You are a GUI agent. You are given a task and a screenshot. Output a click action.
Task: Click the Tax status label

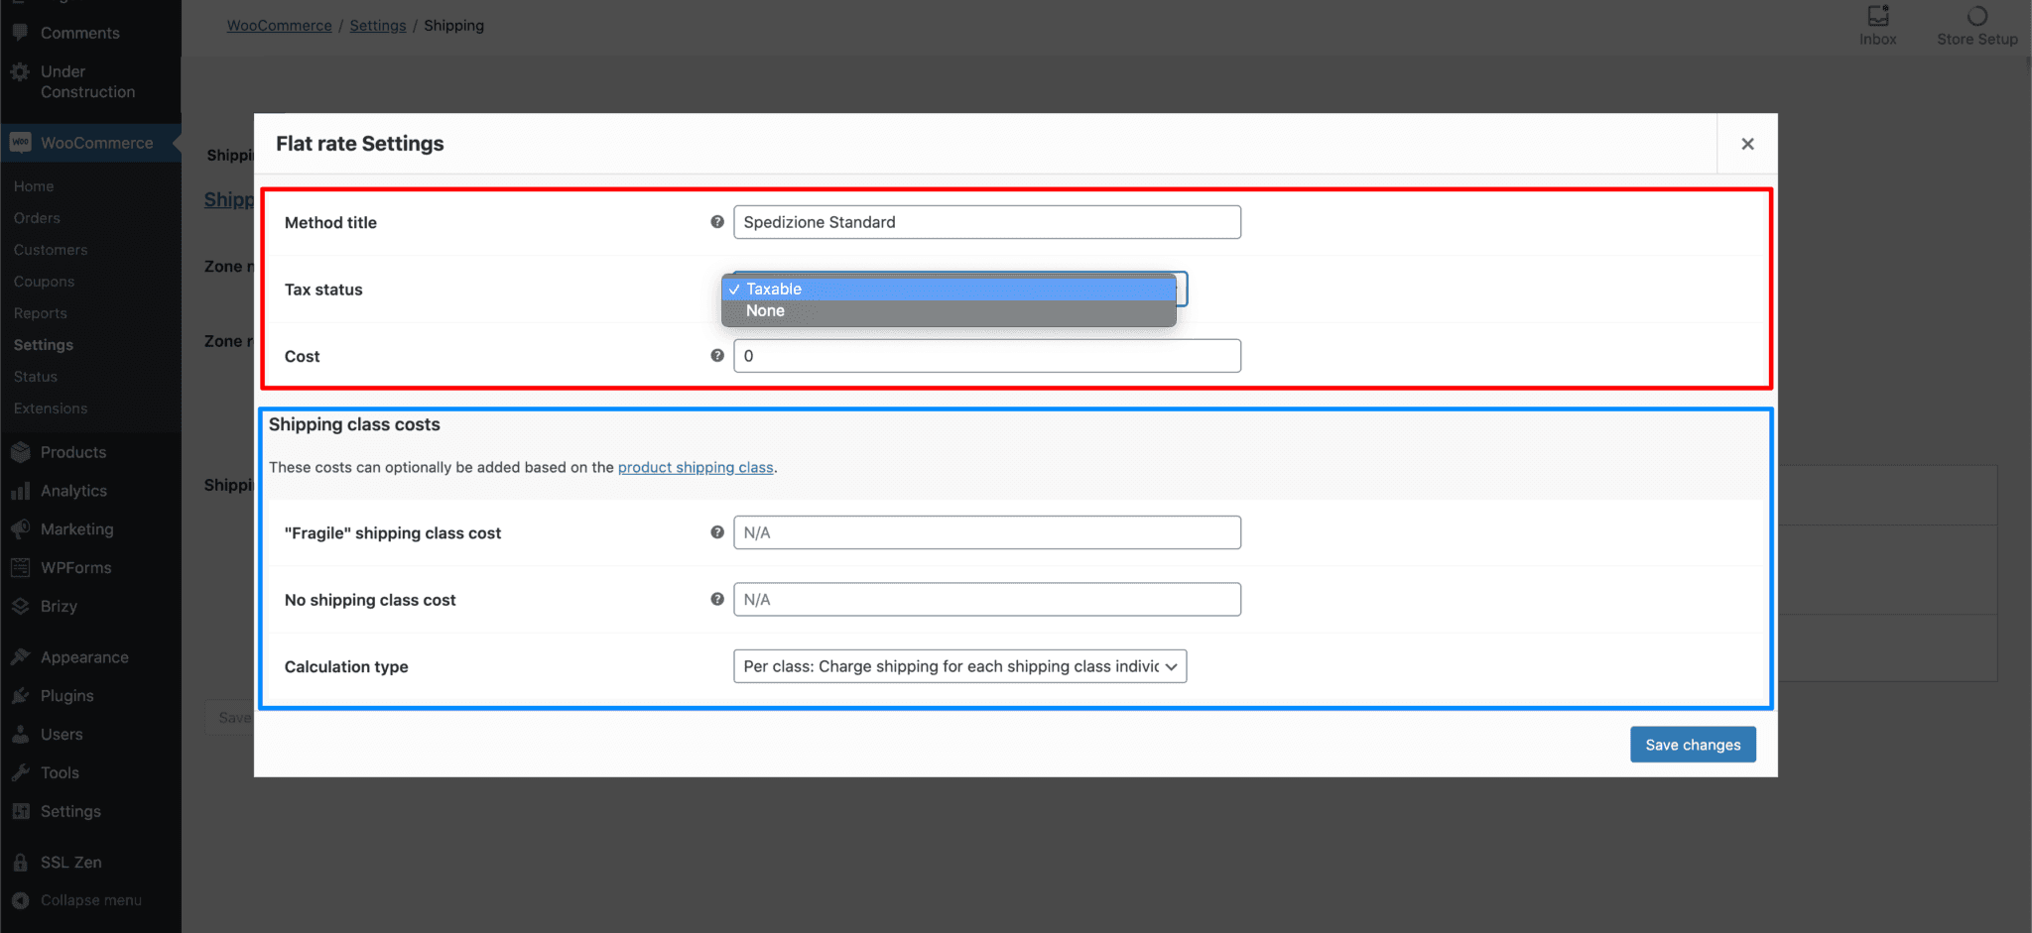[x=323, y=290]
